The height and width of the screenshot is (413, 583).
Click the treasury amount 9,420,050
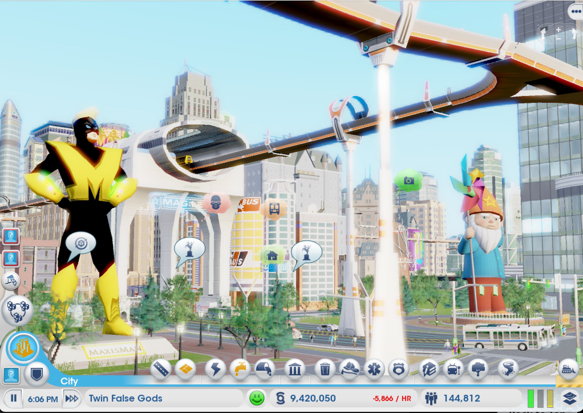313,398
